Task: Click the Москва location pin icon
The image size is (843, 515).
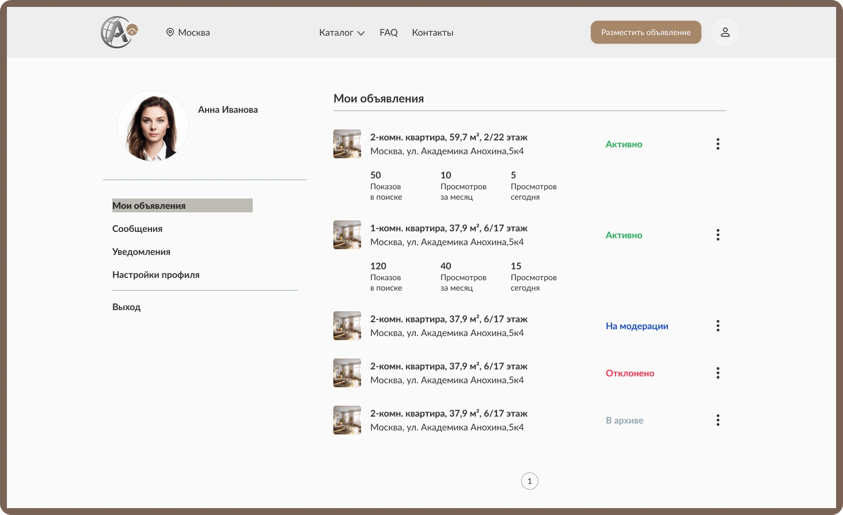Action: (170, 32)
